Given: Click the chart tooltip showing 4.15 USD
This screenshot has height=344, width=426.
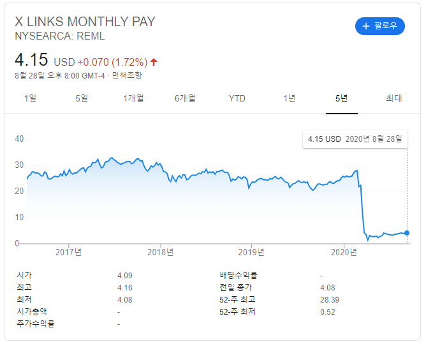Looking at the screenshot, I should 355,139.
